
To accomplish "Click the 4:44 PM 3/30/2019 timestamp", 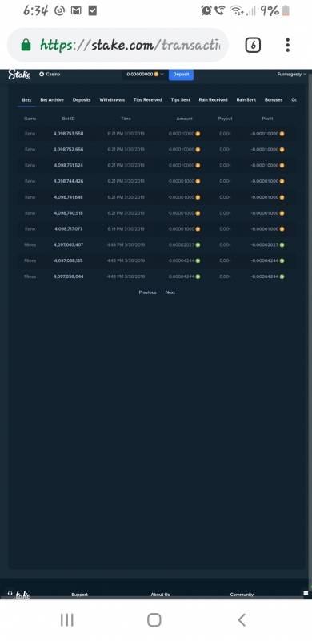I will pyautogui.click(x=126, y=245).
